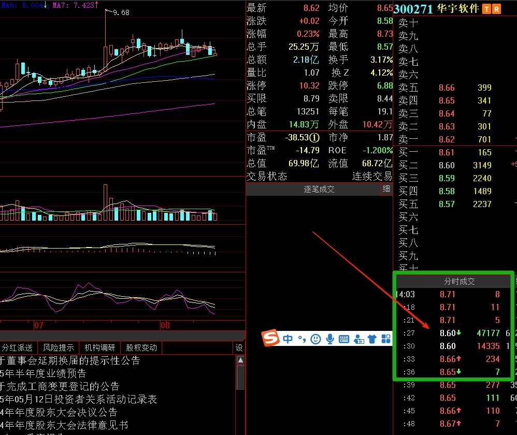Click the 分时成交 panel header
Viewport: 517px width, 435px height.
click(x=459, y=281)
